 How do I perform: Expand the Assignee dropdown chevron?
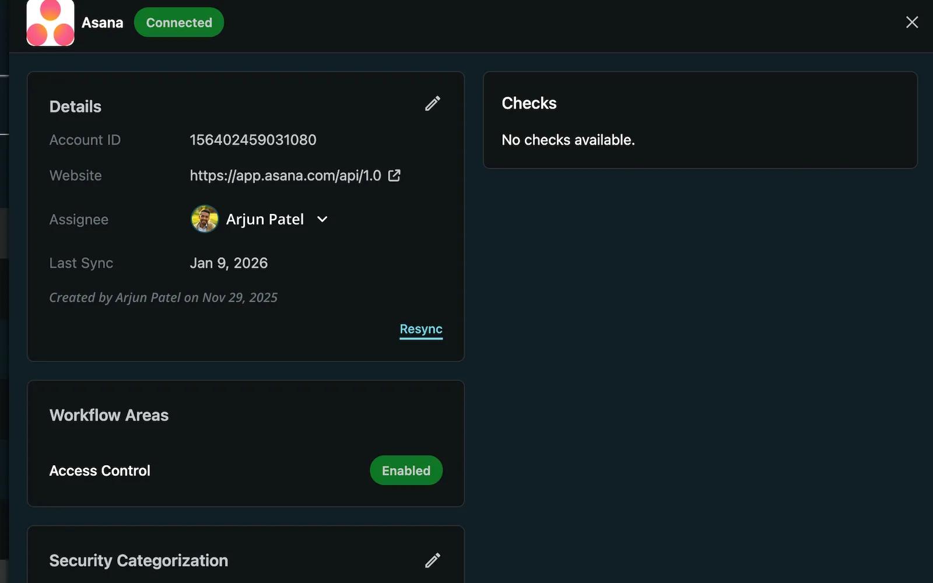pos(322,219)
